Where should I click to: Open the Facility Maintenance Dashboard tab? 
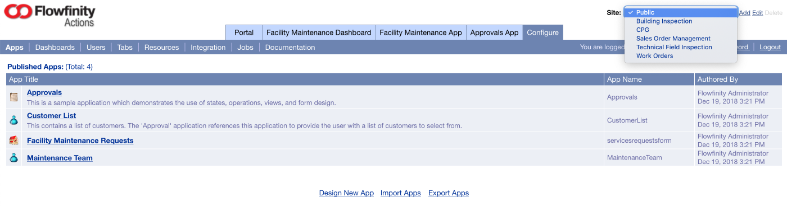(x=319, y=32)
